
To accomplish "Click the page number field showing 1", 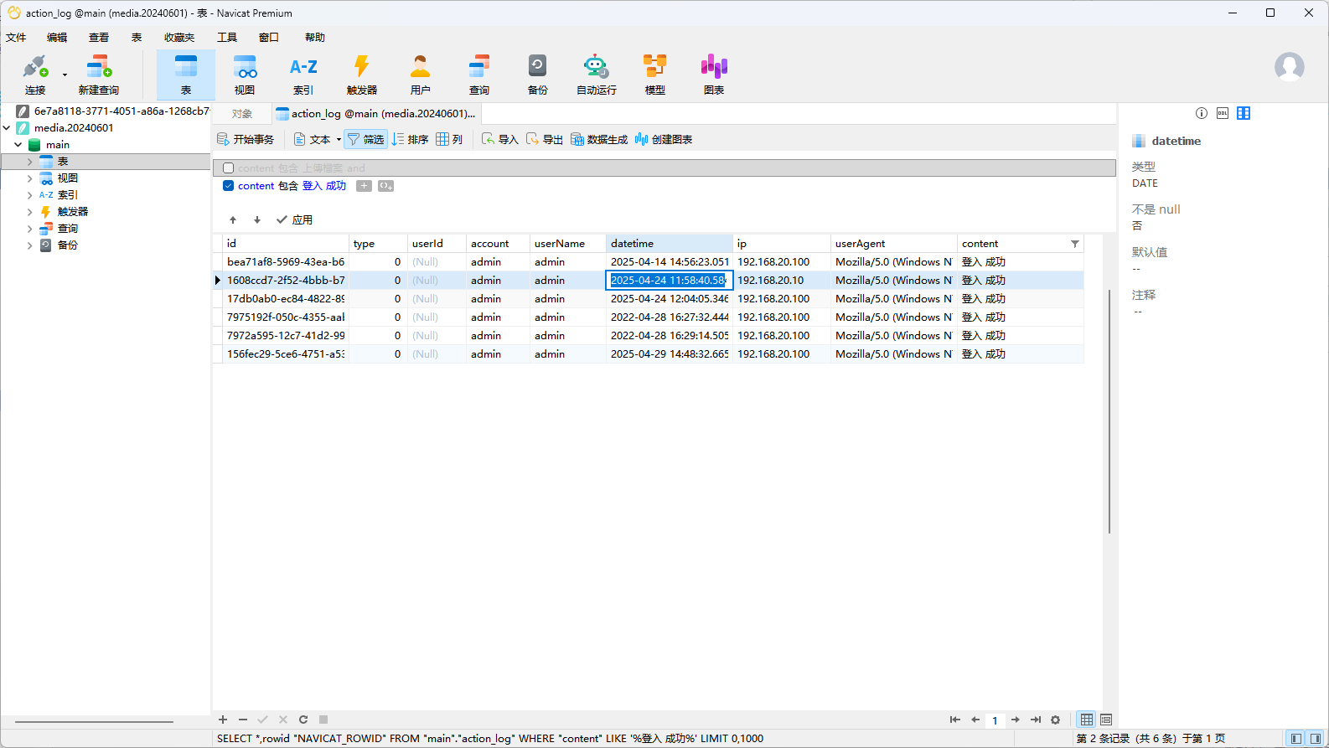I will tap(995, 720).
